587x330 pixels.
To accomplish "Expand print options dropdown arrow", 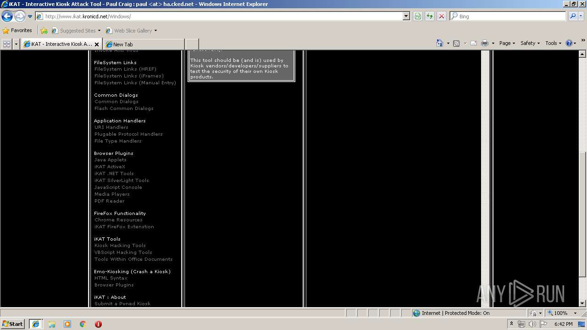I will (x=493, y=43).
